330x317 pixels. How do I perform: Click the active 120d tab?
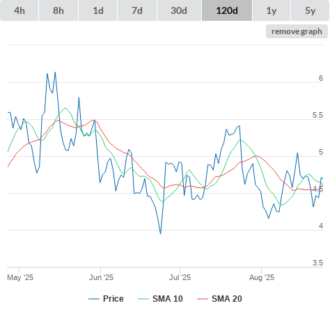pyautogui.click(x=227, y=10)
